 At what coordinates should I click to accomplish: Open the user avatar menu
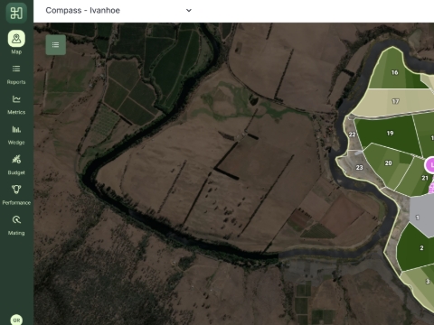click(x=16, y=320)
